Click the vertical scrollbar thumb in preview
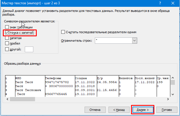180x116 pixels. pyautogui.click(x=173, y=83)
